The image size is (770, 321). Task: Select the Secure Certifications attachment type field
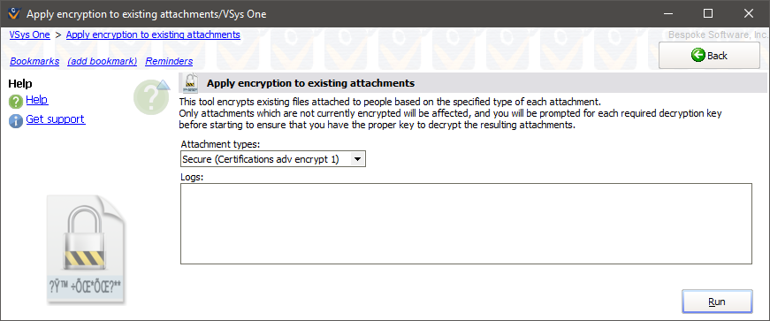point(273,159)
